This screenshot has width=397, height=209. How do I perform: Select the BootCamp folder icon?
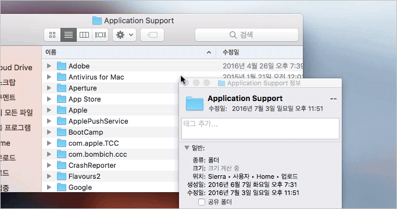(61, 132)
